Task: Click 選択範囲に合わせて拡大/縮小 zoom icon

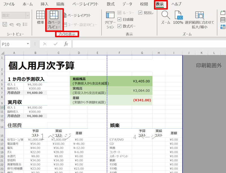Action: coord(199,20)
